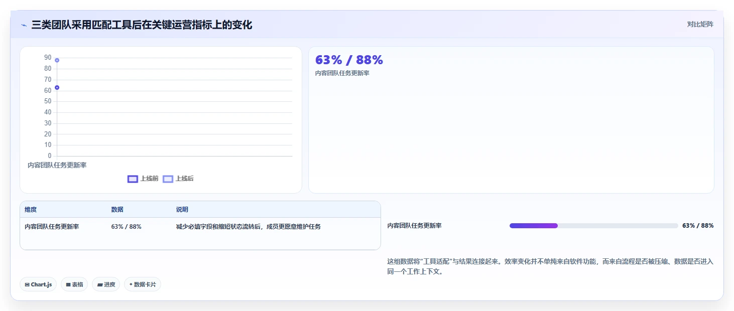Viewport: 734px width, 311px height.
Task: Click the large 63% / 88% card value
Action: [349, 60]
